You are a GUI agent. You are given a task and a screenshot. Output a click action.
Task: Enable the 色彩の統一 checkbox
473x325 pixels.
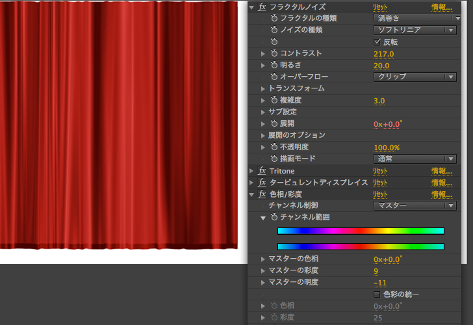point(378,294)
